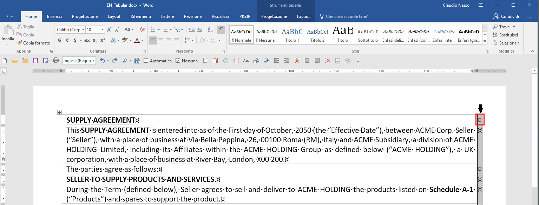Expand the bullet list dropdown arrow
The width and height of the screenshot is (539, 205).
159,29
